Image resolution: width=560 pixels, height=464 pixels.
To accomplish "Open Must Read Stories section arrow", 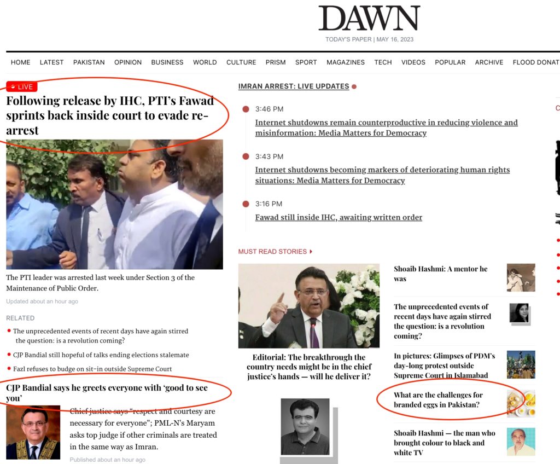I will [x=311, y=252].
